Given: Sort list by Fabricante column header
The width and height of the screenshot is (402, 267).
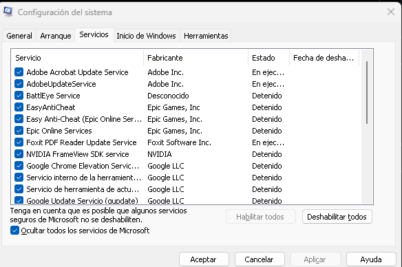Looking at the screenshot, I should pos(196,58).
